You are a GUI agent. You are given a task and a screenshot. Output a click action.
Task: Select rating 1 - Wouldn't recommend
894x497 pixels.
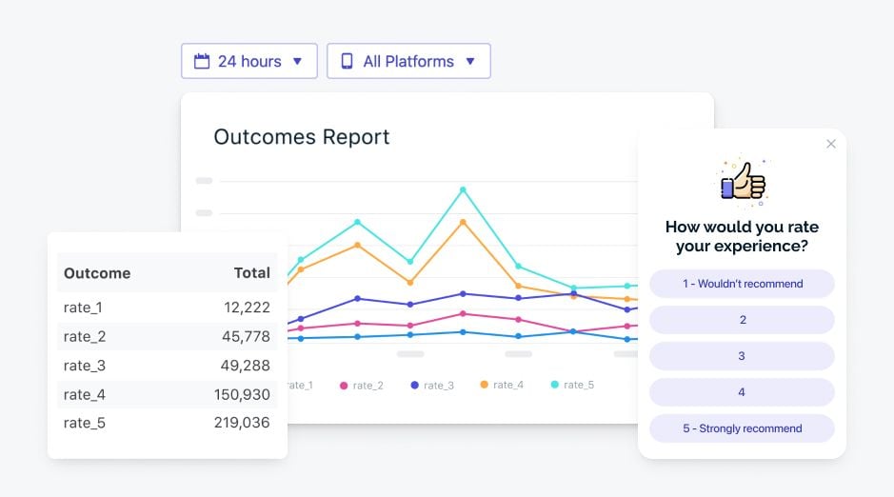pyautogui.click(x=742, y=284)
